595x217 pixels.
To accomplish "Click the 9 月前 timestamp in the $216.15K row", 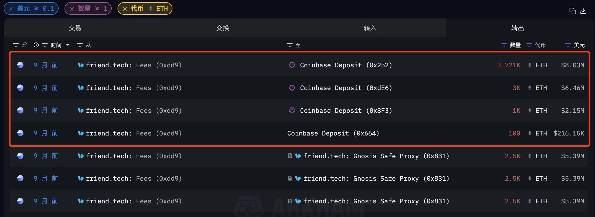I will point(46,133).
